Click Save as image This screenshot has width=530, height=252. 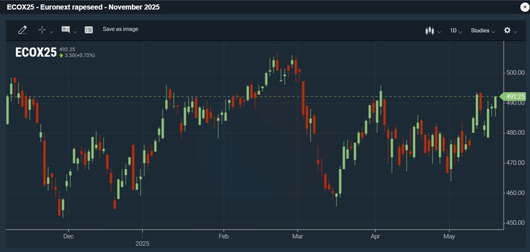coord(120,30)
